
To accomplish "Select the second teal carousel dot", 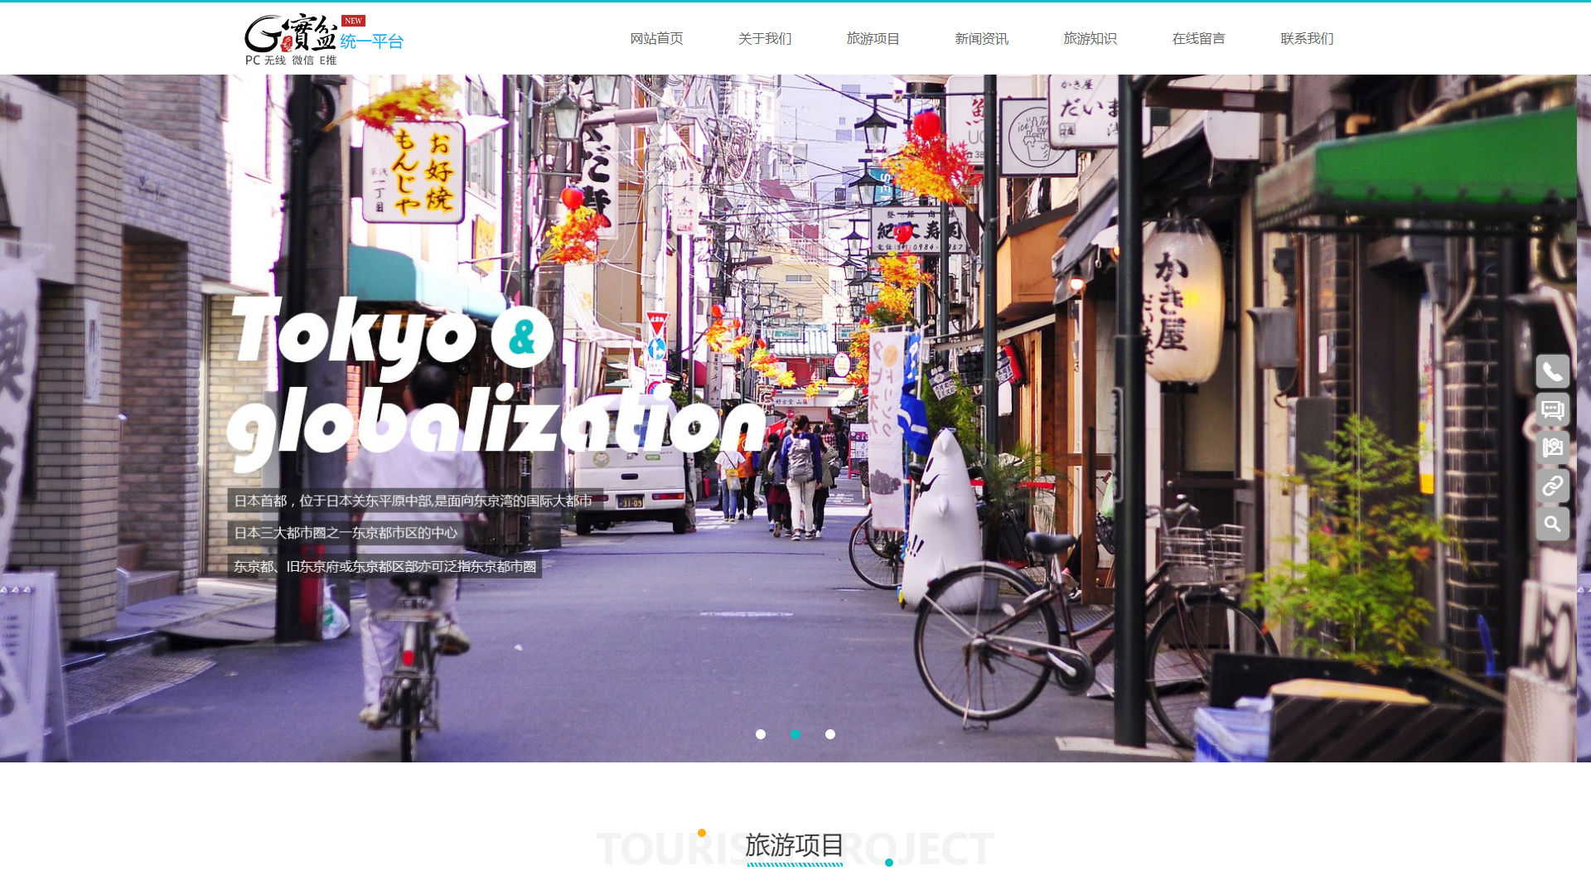I will pyautogui.click(x=795, y=734).
